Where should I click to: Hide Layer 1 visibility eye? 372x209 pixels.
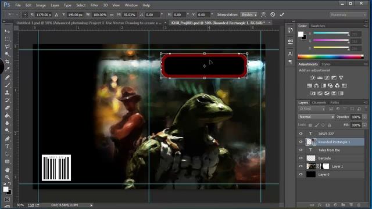point(301,167)
